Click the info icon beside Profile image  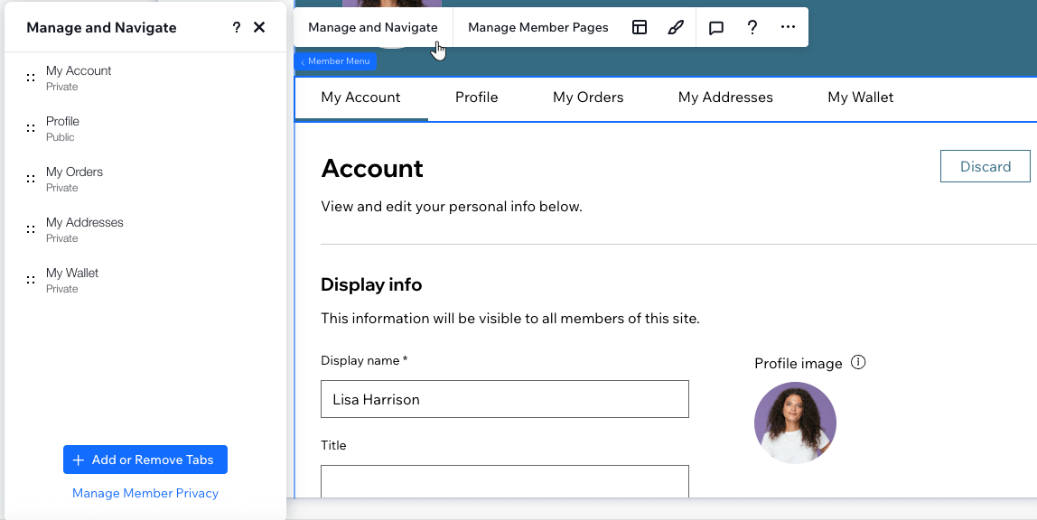click(x=857, y=362)
